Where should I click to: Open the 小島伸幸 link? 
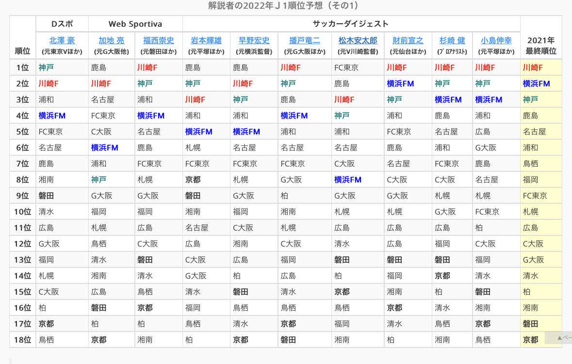click(496, 41)
